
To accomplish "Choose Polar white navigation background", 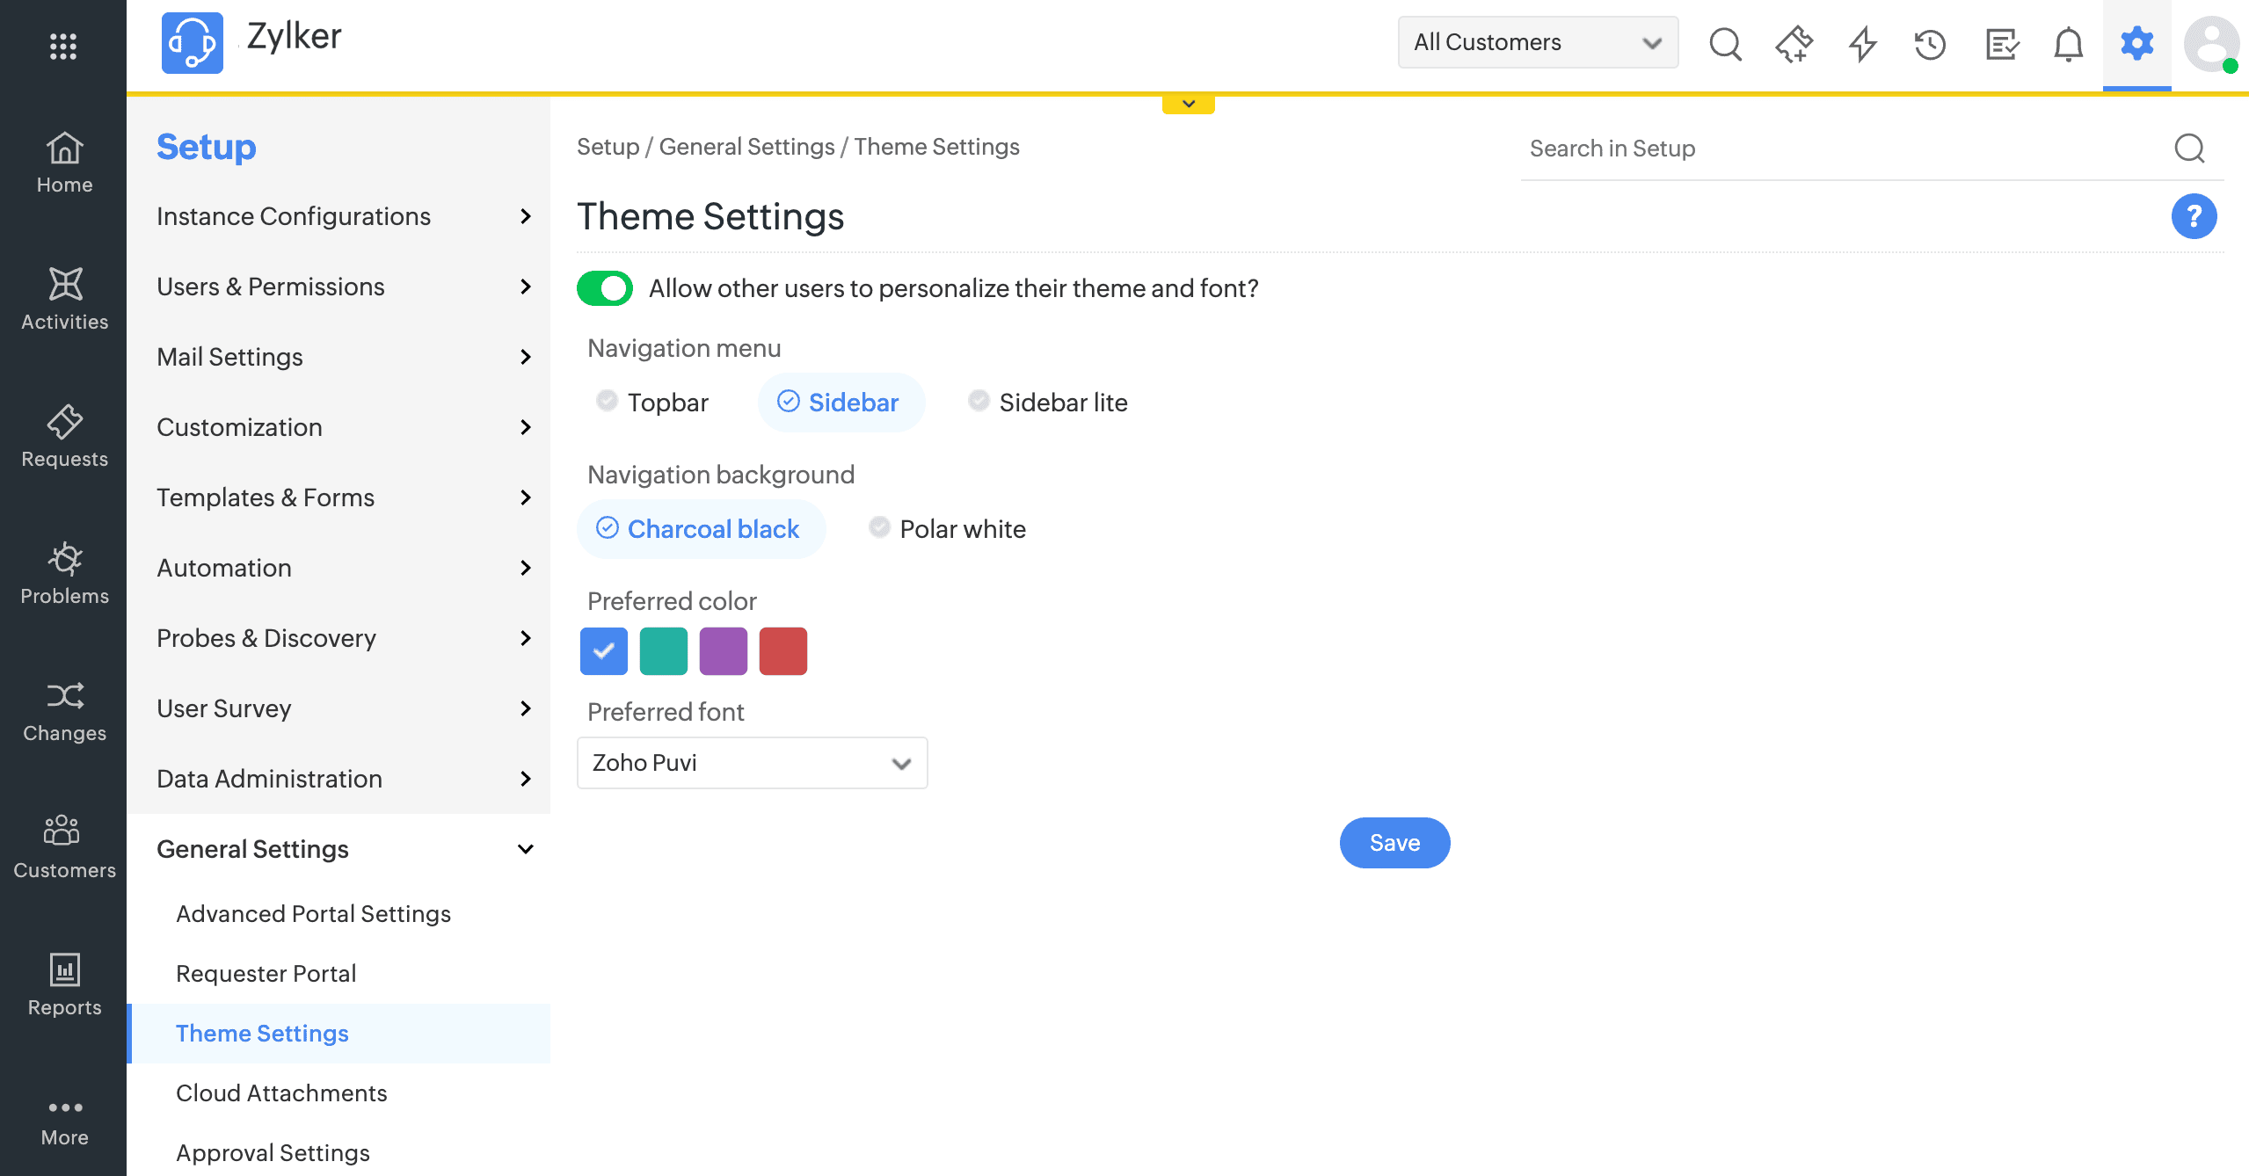I will point(948,529).
